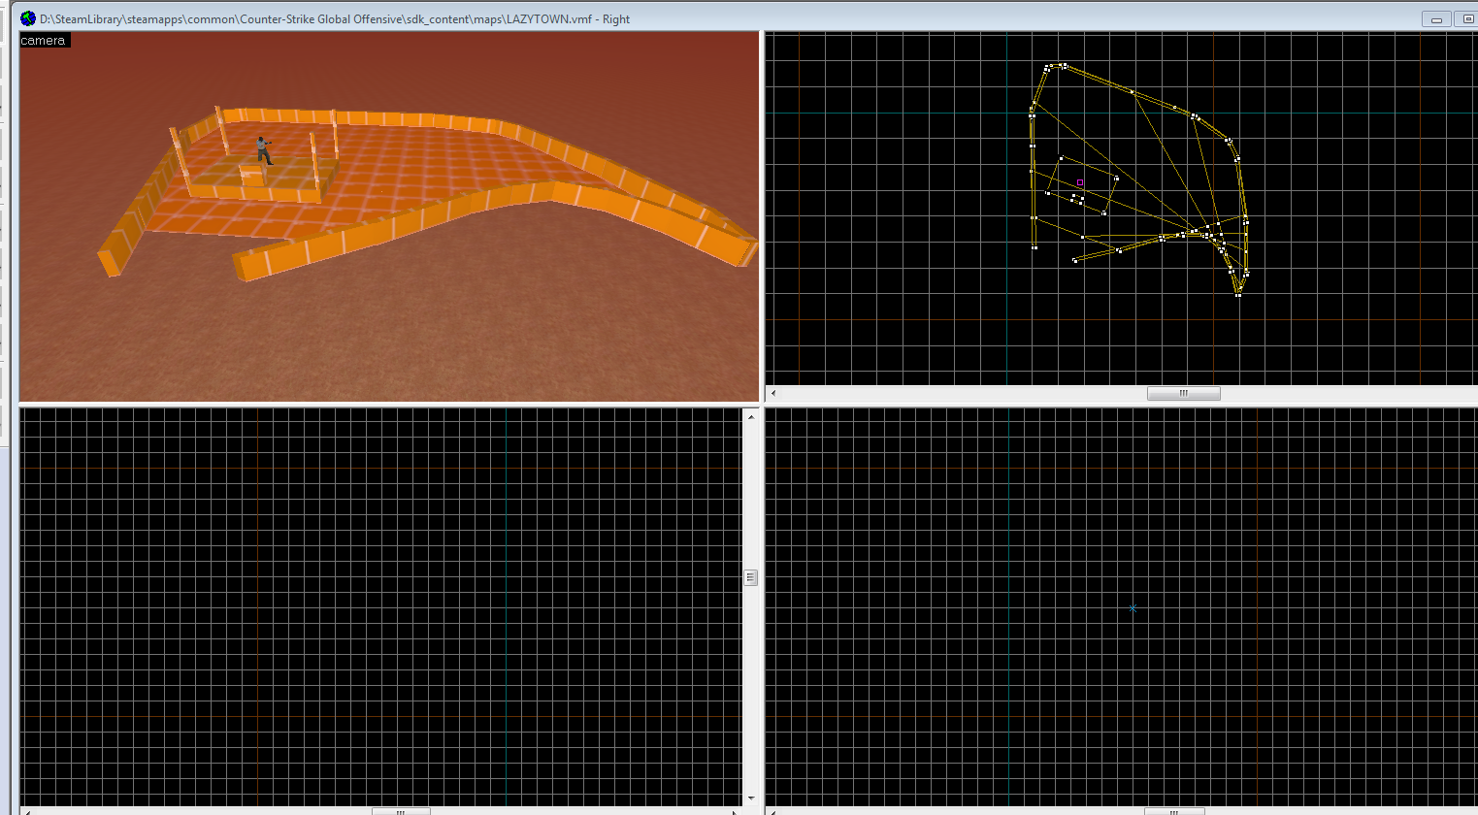
Task: Click the blue cross marker in bottom-right viewport
Action: 1133,608
